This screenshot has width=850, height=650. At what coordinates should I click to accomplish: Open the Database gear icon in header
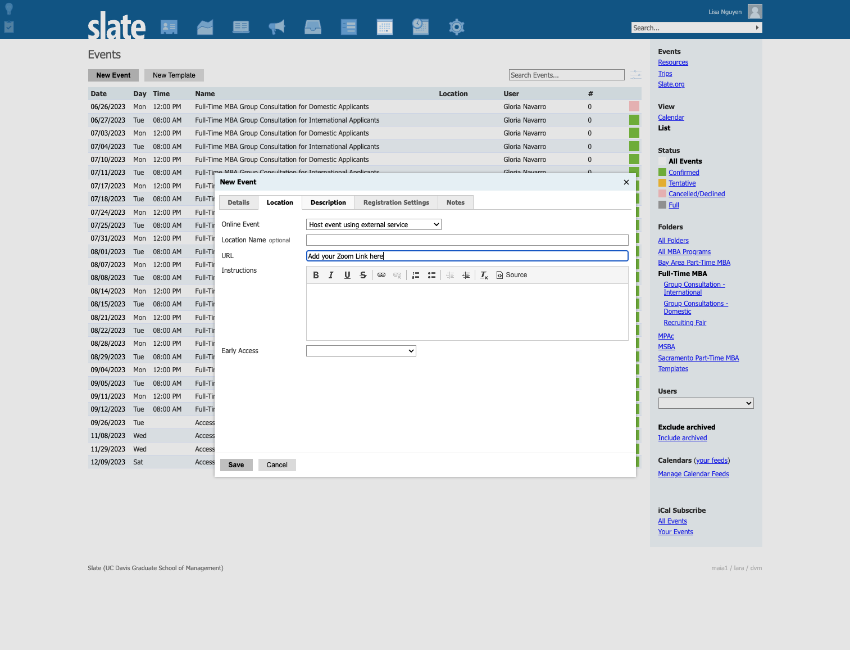pos(457,27)
